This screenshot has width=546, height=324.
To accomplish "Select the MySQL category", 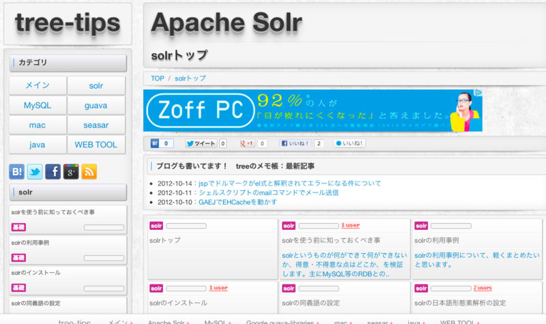I will point(38,106).
